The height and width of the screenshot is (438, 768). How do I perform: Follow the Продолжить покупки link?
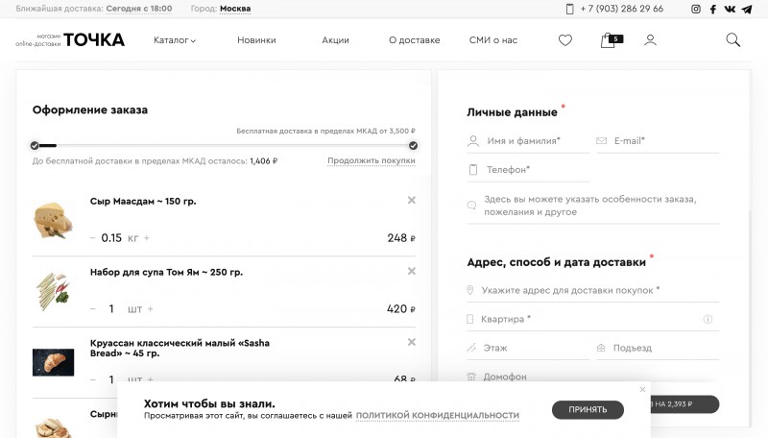[x=372, y=161]
